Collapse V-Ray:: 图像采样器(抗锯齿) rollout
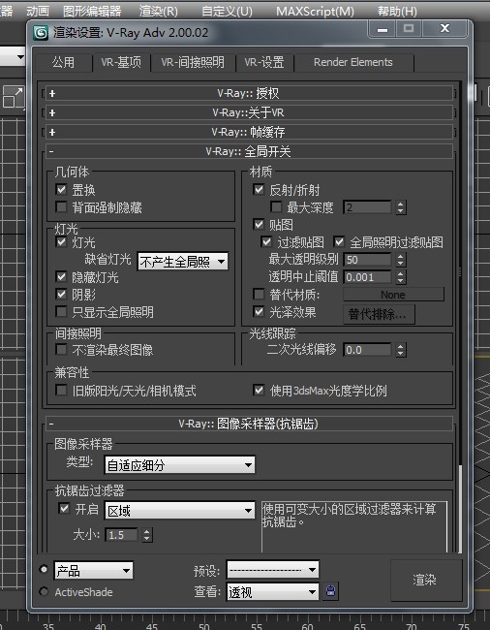 point(249,424)
